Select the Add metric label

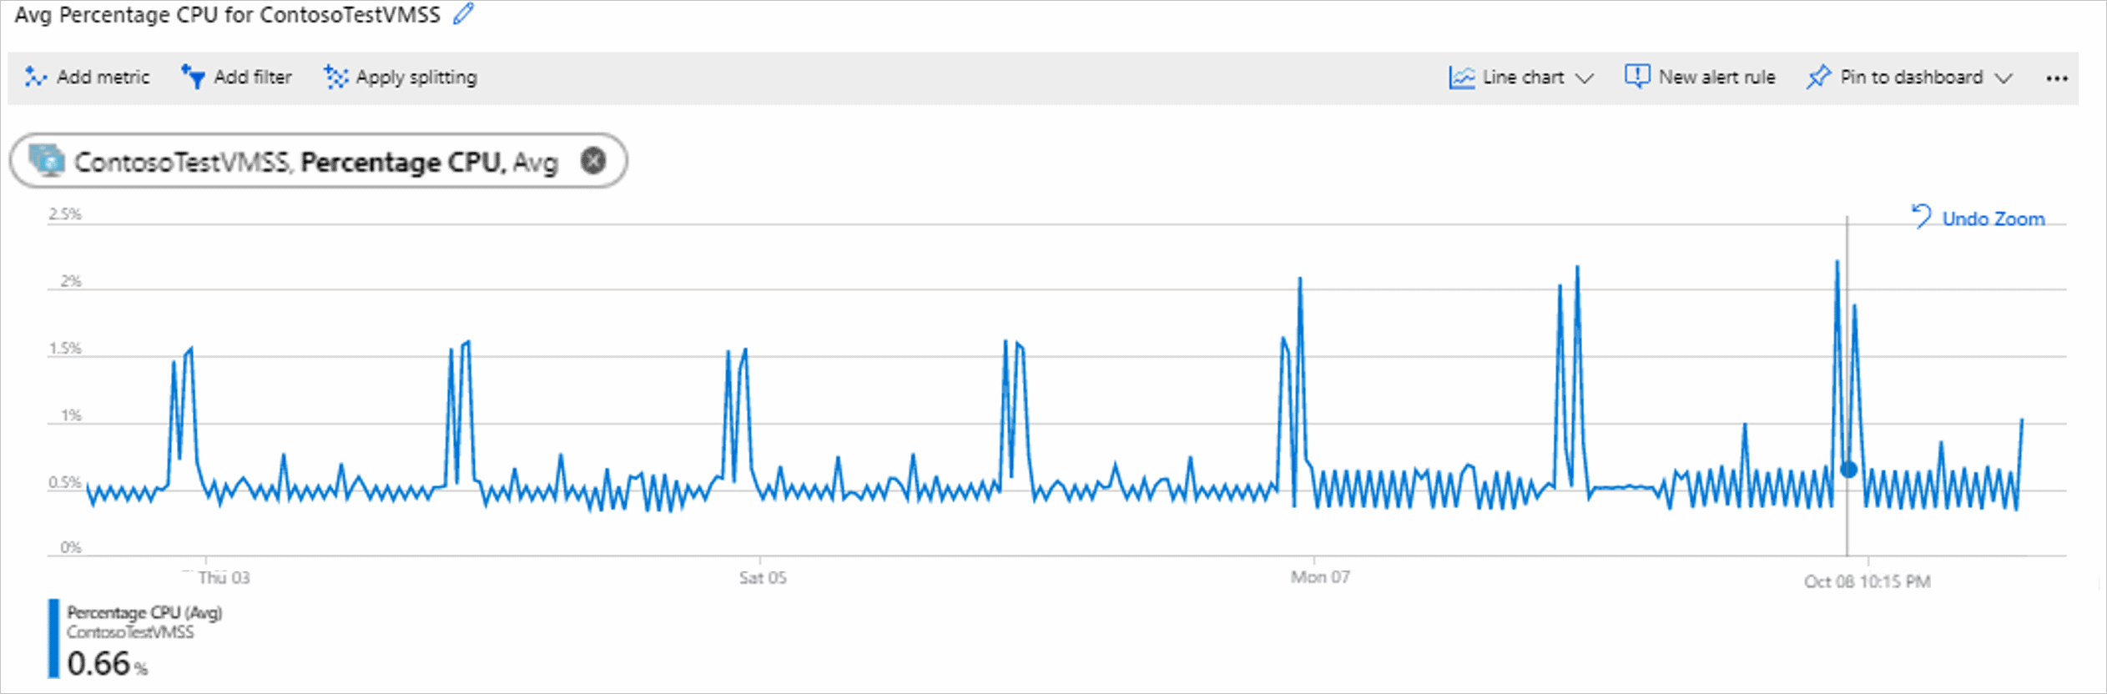point(103,77)
